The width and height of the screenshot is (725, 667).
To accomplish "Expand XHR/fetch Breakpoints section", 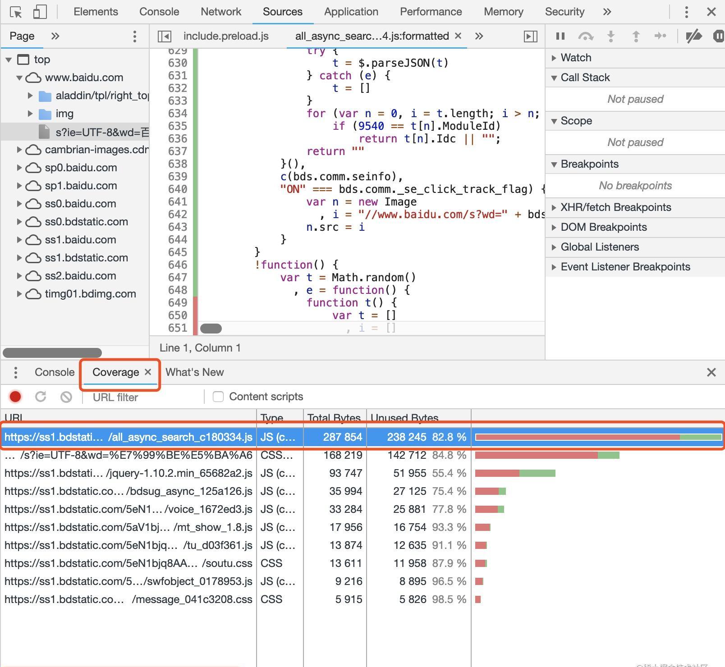I will point(635,207).
